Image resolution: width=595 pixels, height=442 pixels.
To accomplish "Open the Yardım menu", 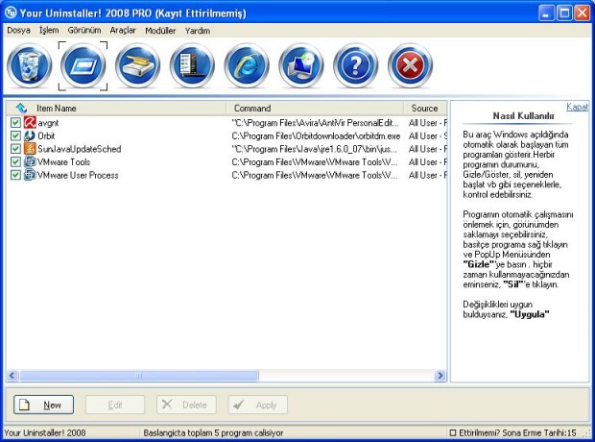I will pos(198,31).
